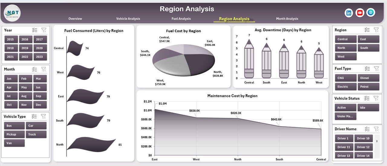Image resolution: width=387 pixels, height=166 pixels.
Task: Toggle the Diesel fuel type filter
Action: 368,78
